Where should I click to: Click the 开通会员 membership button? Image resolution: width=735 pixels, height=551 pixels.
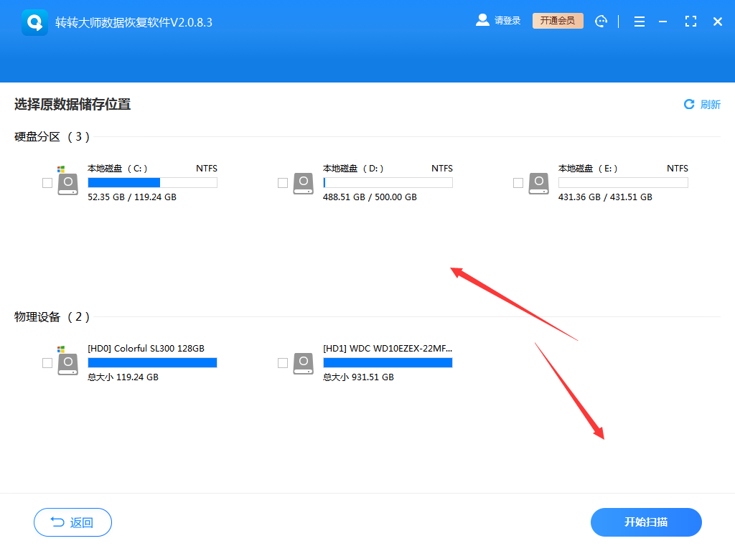point(558,20)
